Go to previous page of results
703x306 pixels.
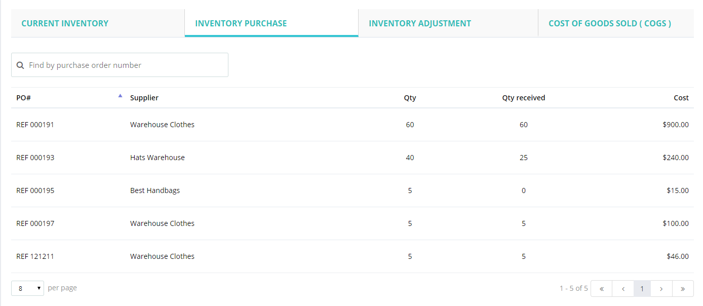623,288
